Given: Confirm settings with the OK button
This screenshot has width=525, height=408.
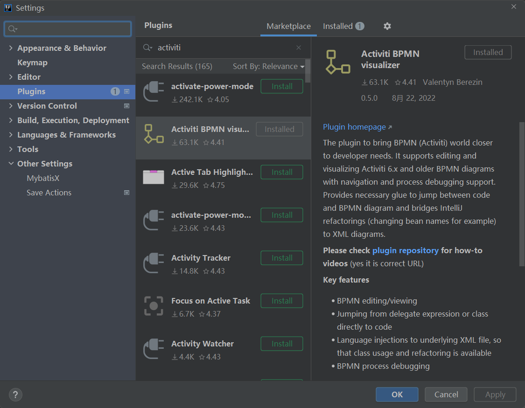Looking at the screenshot, I should pyautogui.click(x=397, y=394).
